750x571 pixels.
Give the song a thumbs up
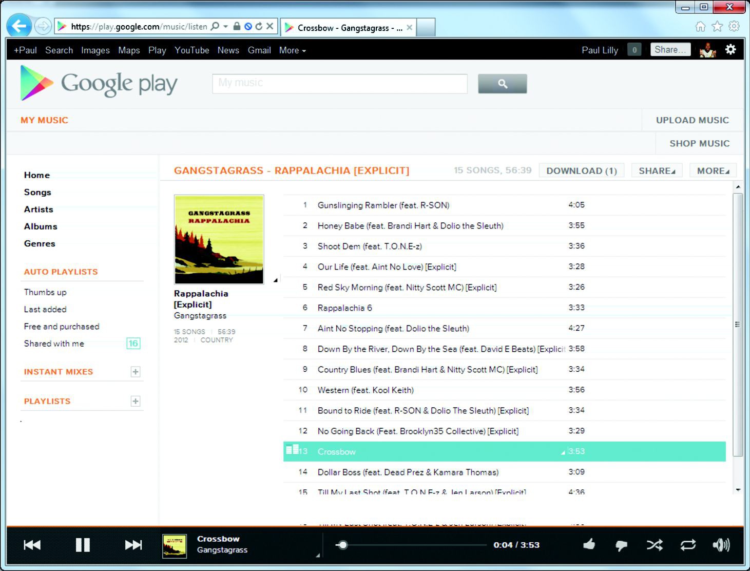click(589, 544)
